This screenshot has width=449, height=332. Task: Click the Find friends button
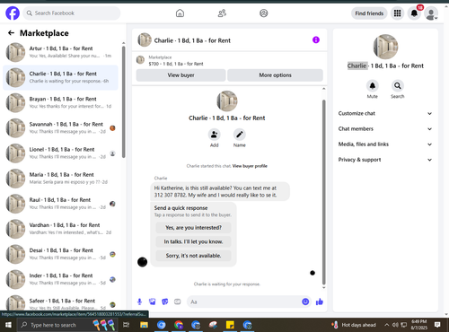click(369, 13)
